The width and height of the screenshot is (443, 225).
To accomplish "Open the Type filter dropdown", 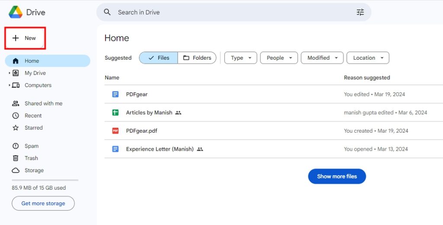I will pyautogui.click(x=241, y=58).
